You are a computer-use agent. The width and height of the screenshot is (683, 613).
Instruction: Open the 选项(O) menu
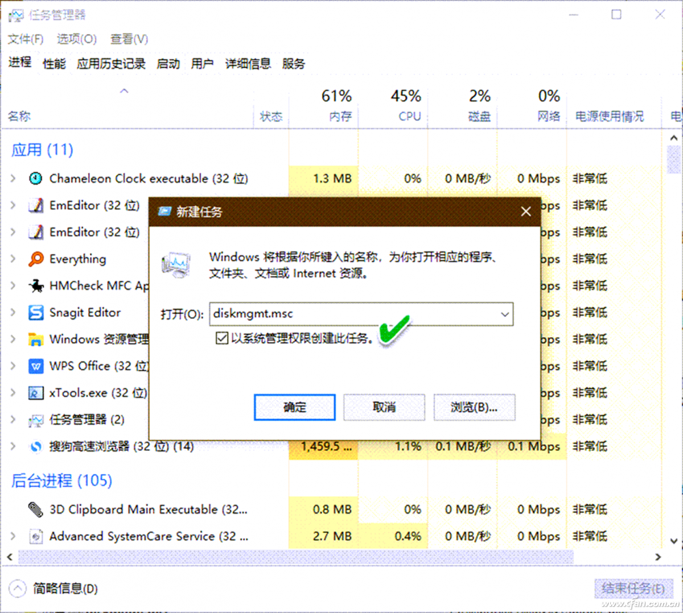coord(77,39)
